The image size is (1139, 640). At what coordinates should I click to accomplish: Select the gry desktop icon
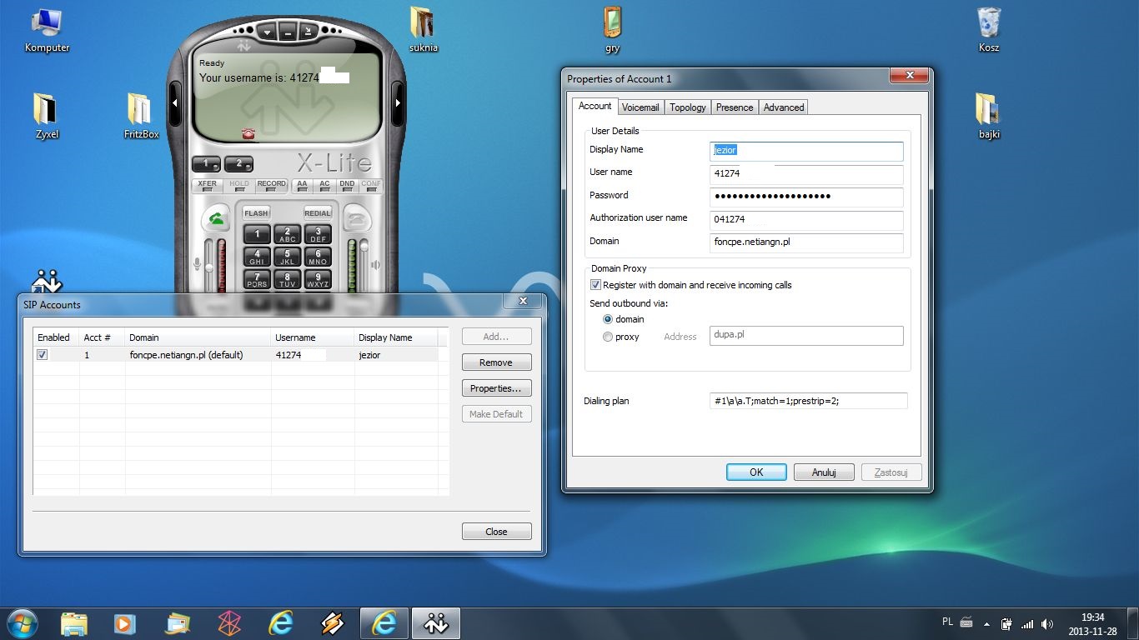pyautogui.click(x=613, y=30)
